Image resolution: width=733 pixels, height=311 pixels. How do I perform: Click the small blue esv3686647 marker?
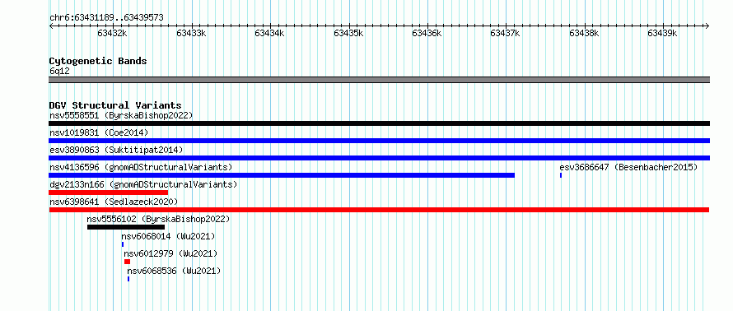(561, 175)
